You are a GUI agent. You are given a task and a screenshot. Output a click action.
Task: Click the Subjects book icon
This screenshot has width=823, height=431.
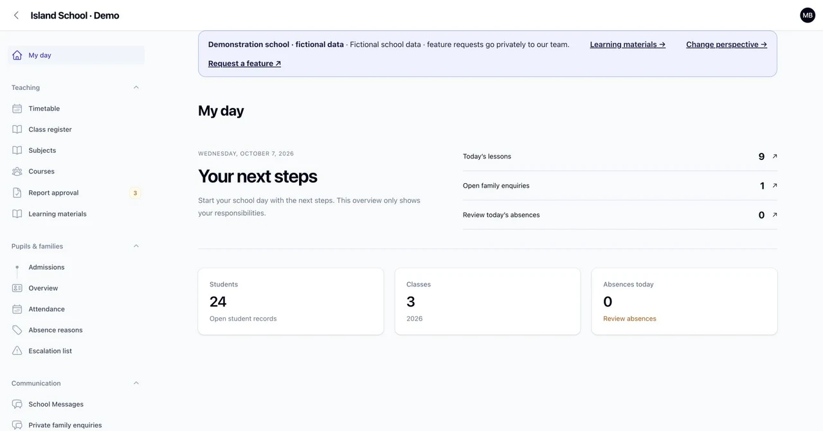click(17, 150)
